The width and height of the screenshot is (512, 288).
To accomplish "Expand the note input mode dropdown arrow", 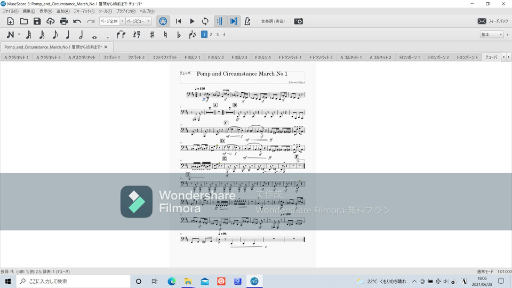I will coord(19,34).
